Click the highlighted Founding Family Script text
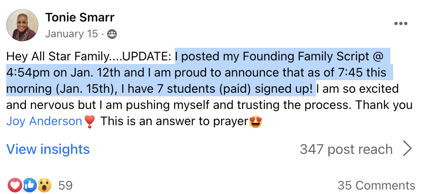 coord(306,56)
